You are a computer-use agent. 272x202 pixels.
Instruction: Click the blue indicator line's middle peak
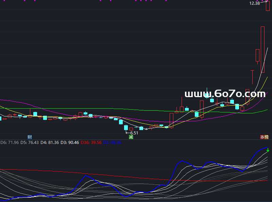183,161
